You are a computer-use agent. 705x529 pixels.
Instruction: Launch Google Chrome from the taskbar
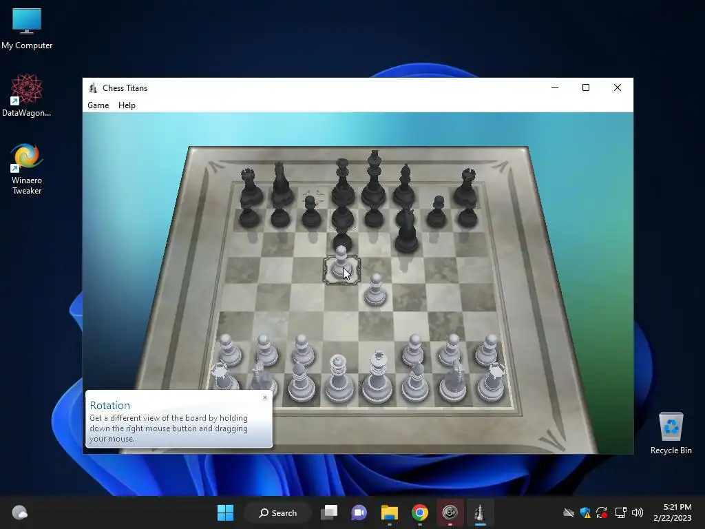pyautogui.click(x=419, y=512)
